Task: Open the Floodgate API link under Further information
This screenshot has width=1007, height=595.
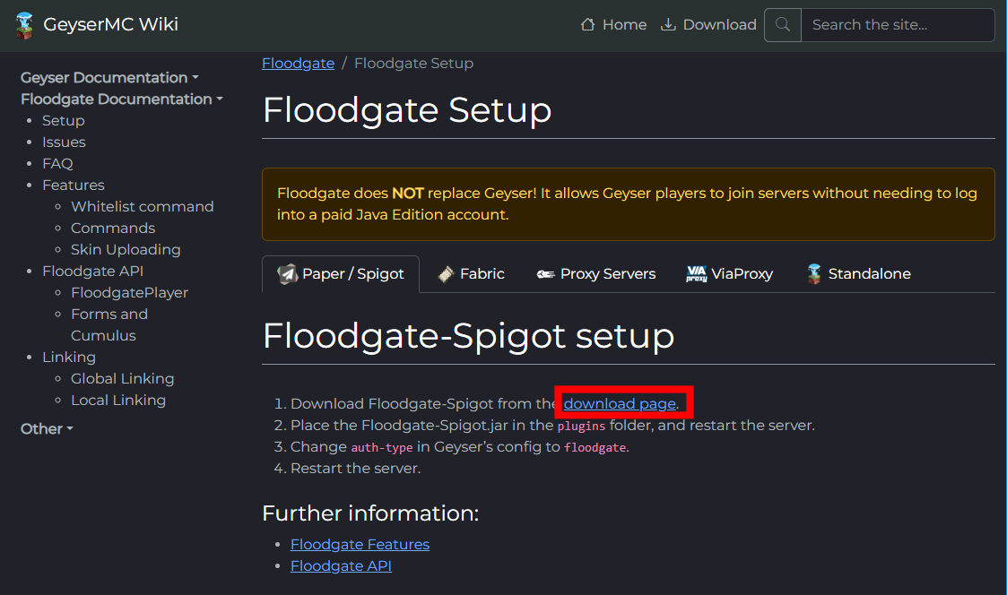Action: coord(341,566)
